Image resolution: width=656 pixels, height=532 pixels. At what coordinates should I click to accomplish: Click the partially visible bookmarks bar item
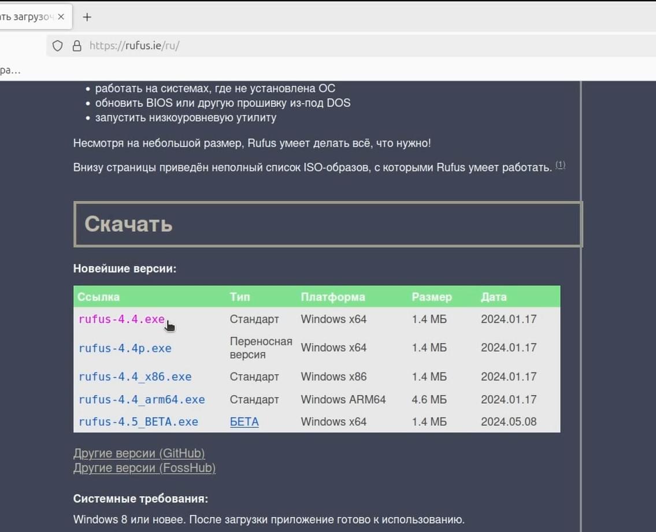(10, 70)
